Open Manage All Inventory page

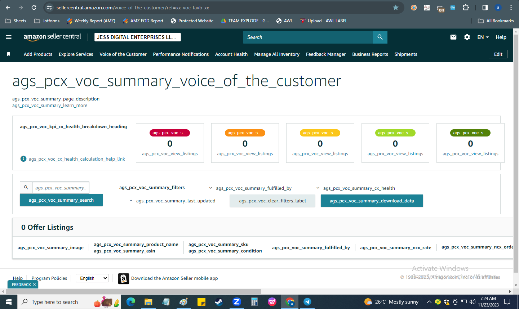point(277,54)
